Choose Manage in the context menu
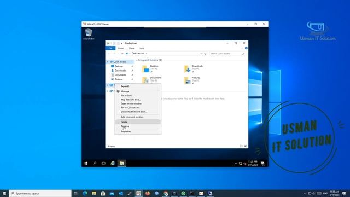 pos(138,91)
